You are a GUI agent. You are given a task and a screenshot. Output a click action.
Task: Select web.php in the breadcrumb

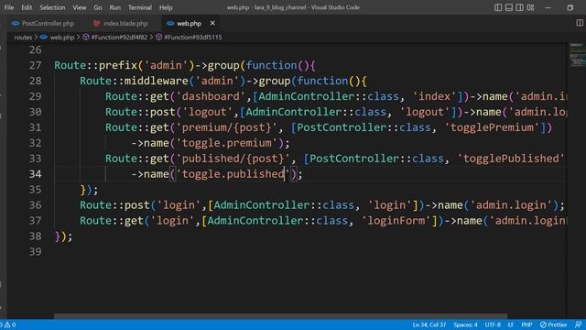(x=62, y=38)
